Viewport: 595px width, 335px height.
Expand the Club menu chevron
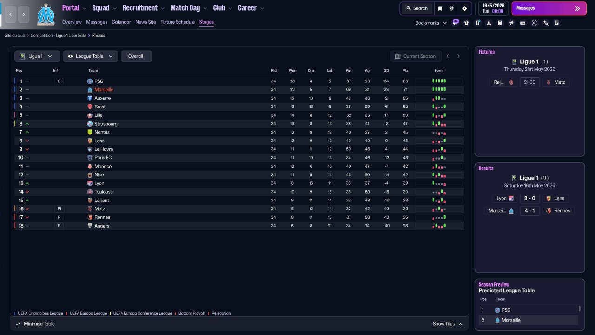(230, 8)
